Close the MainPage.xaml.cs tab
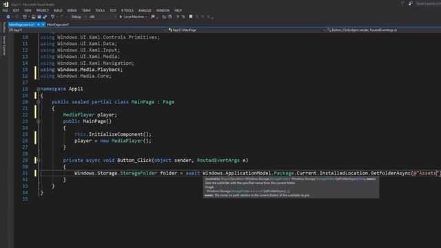The width and height of the screenshot is (441, 248). [43, 25]
